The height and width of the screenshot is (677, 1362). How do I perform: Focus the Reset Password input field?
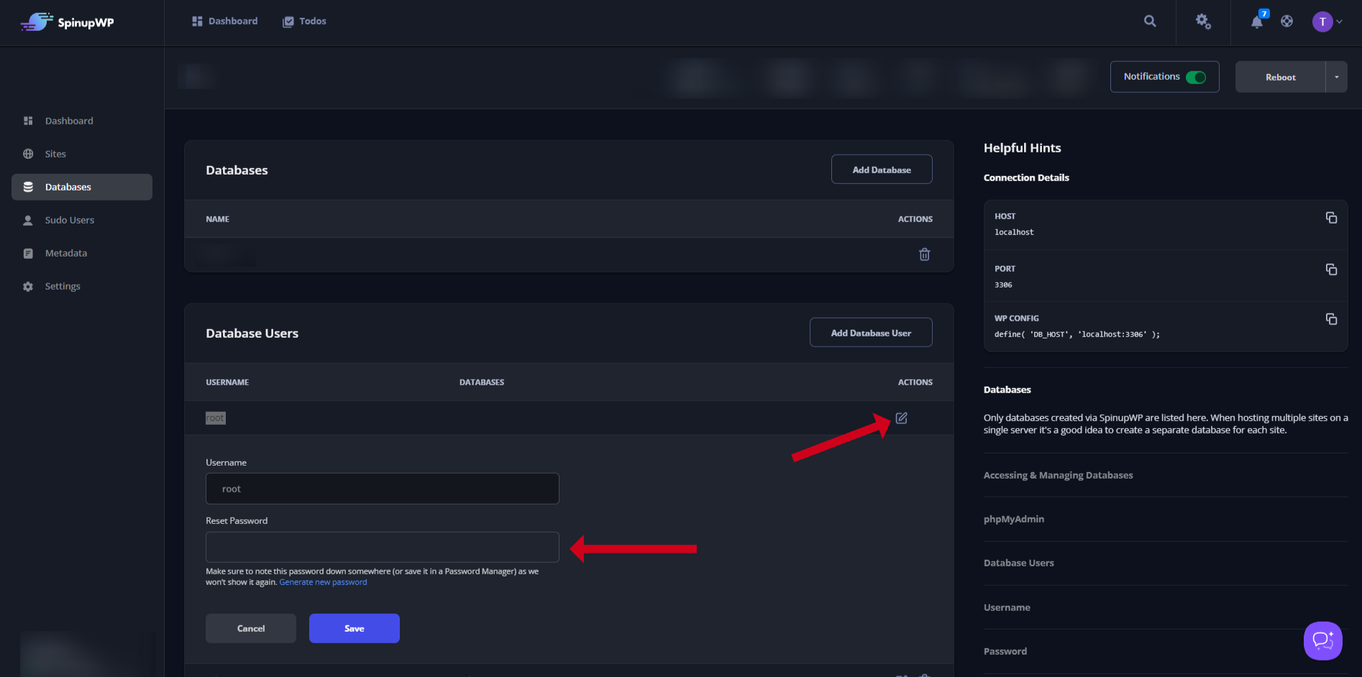382,547
